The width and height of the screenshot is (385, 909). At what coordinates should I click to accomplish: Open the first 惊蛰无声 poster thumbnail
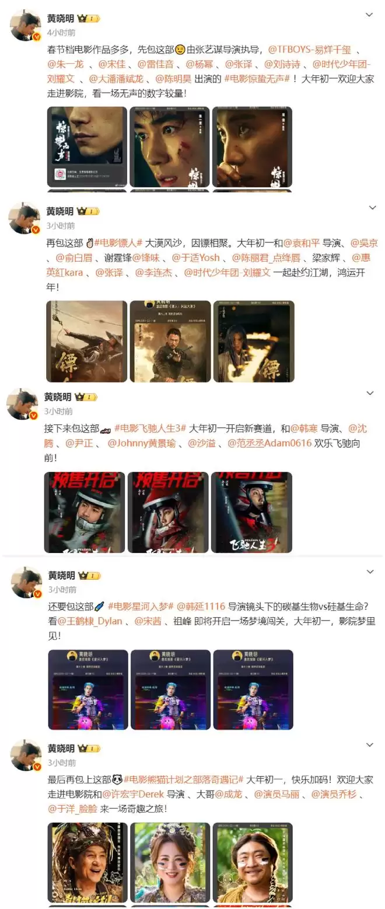pos(87,147)
